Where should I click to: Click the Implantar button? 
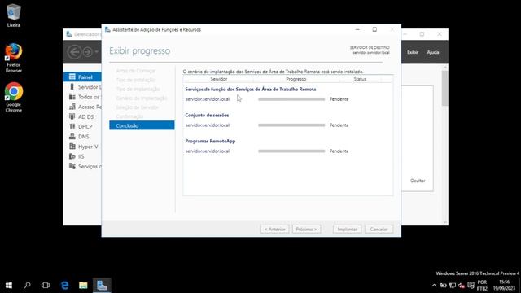point(347,230)
